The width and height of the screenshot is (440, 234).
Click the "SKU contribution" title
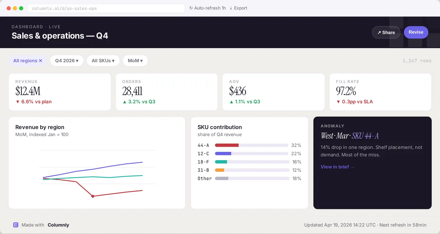tap(220, 127)
